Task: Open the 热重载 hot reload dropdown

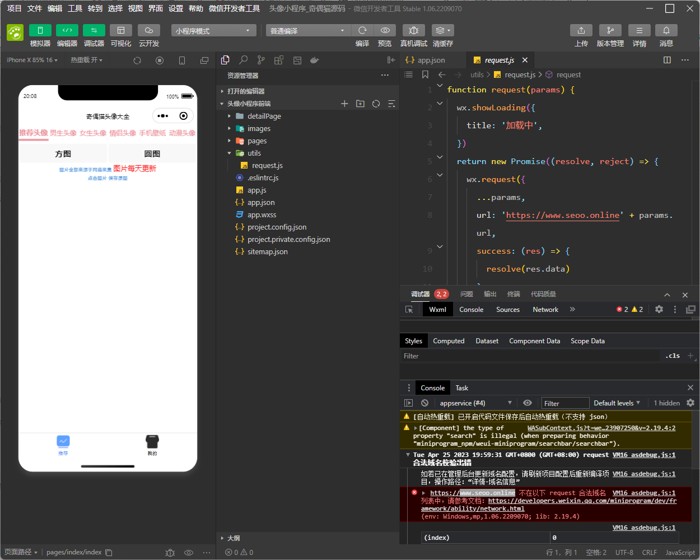Action: pyautogui.click(x=87, y=60)
